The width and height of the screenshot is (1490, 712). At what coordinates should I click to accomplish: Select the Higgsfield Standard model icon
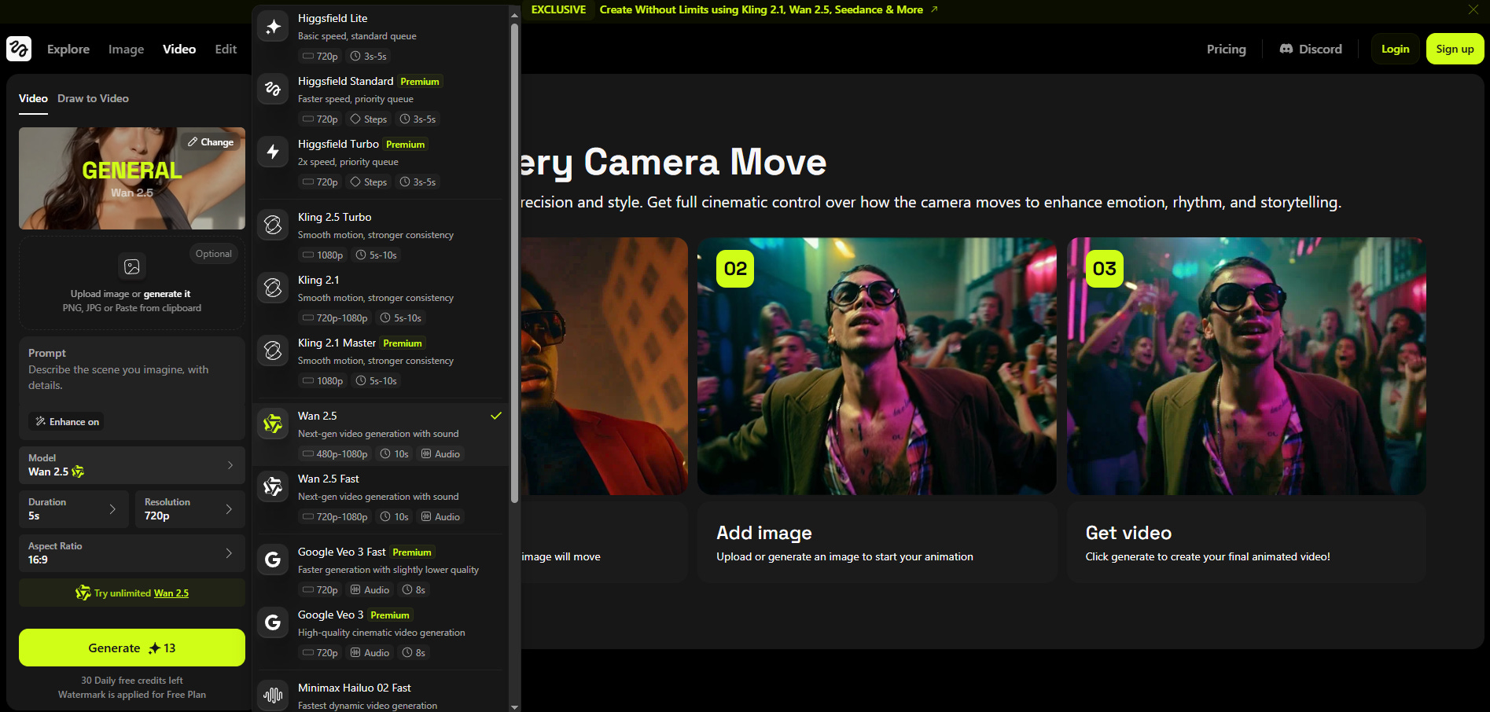point(273,89)
